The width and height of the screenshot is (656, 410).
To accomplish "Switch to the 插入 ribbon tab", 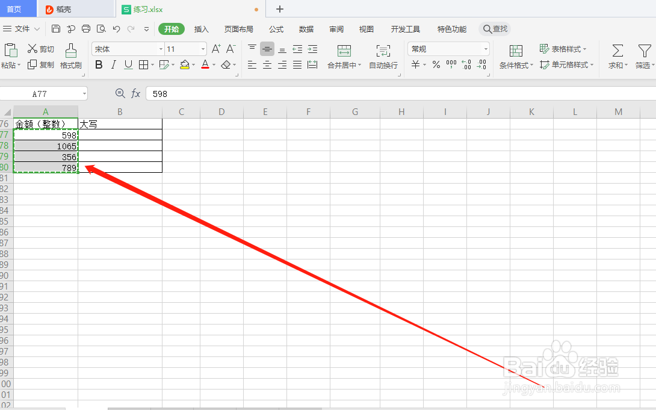I will point(201,28).
